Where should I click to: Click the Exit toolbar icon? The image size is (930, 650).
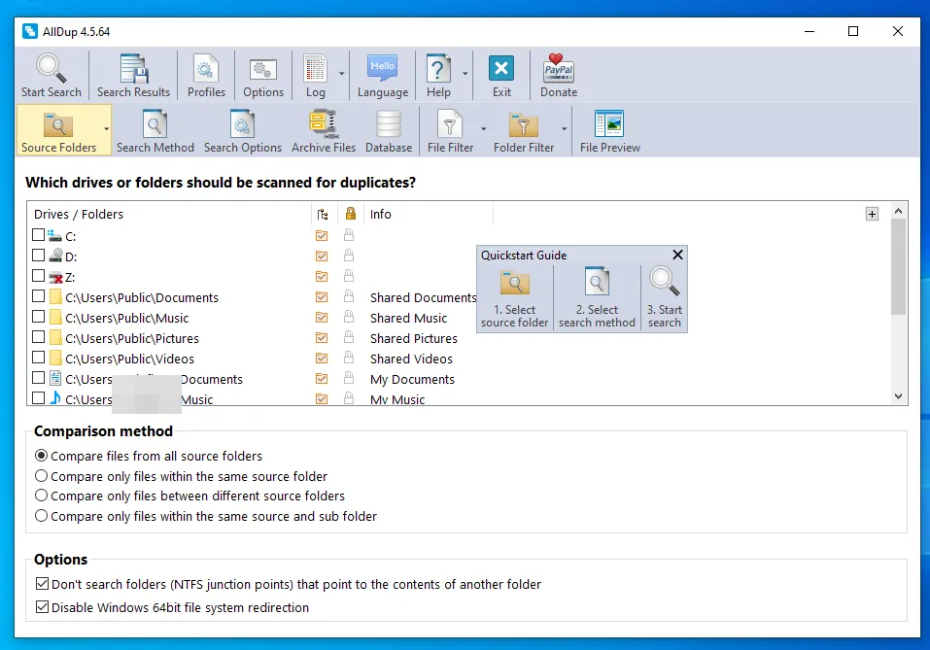click(x=501, y=69)
